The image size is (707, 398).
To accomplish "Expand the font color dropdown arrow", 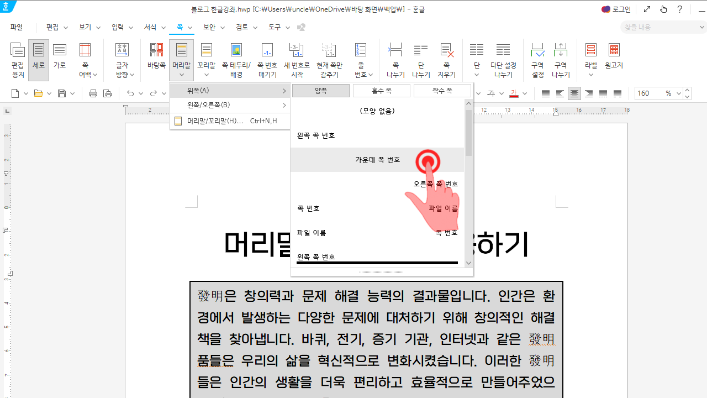I will pyautogui.click(x=525, y=93).
